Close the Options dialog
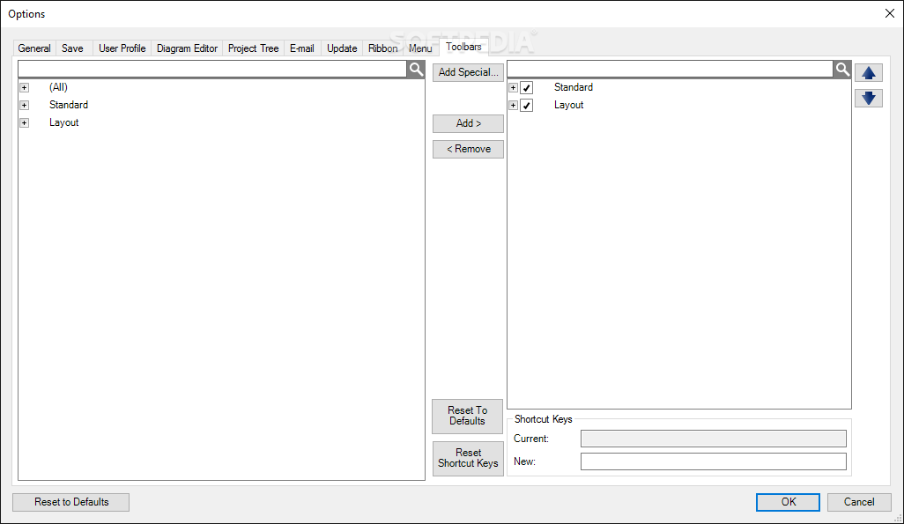904x524 pixels. (890, 13)
